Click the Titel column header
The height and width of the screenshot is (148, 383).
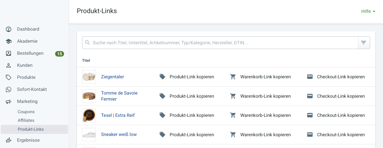point(86,61)
